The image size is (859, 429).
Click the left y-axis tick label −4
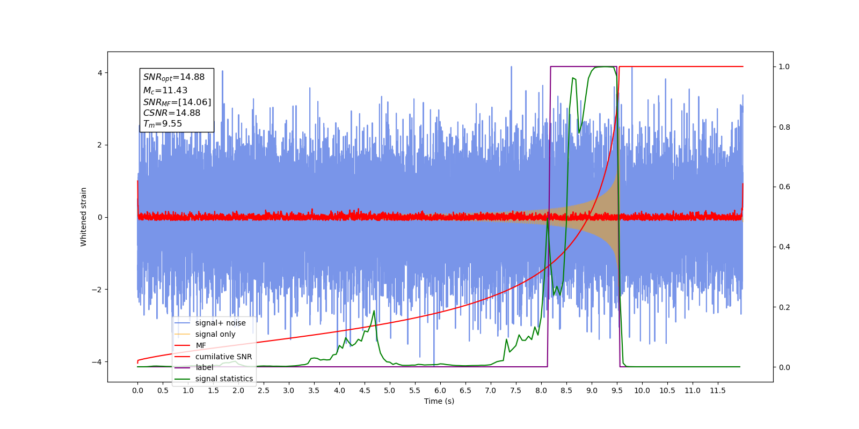point(97,362)
